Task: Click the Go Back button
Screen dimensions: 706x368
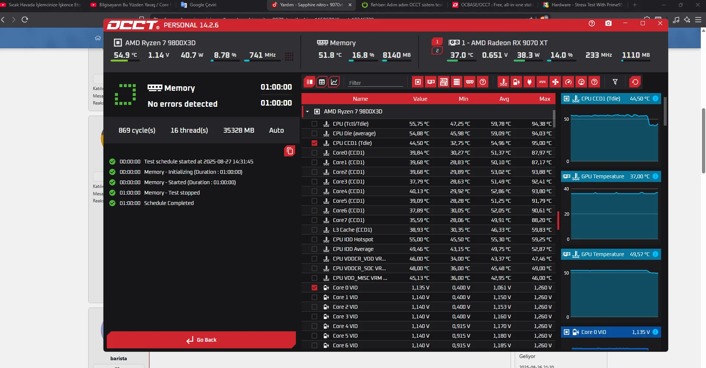Action: pyautogui.click(x=201, y=340)
